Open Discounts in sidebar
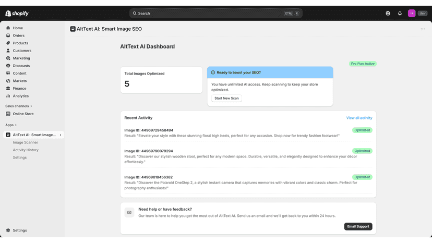 point(21,66)
